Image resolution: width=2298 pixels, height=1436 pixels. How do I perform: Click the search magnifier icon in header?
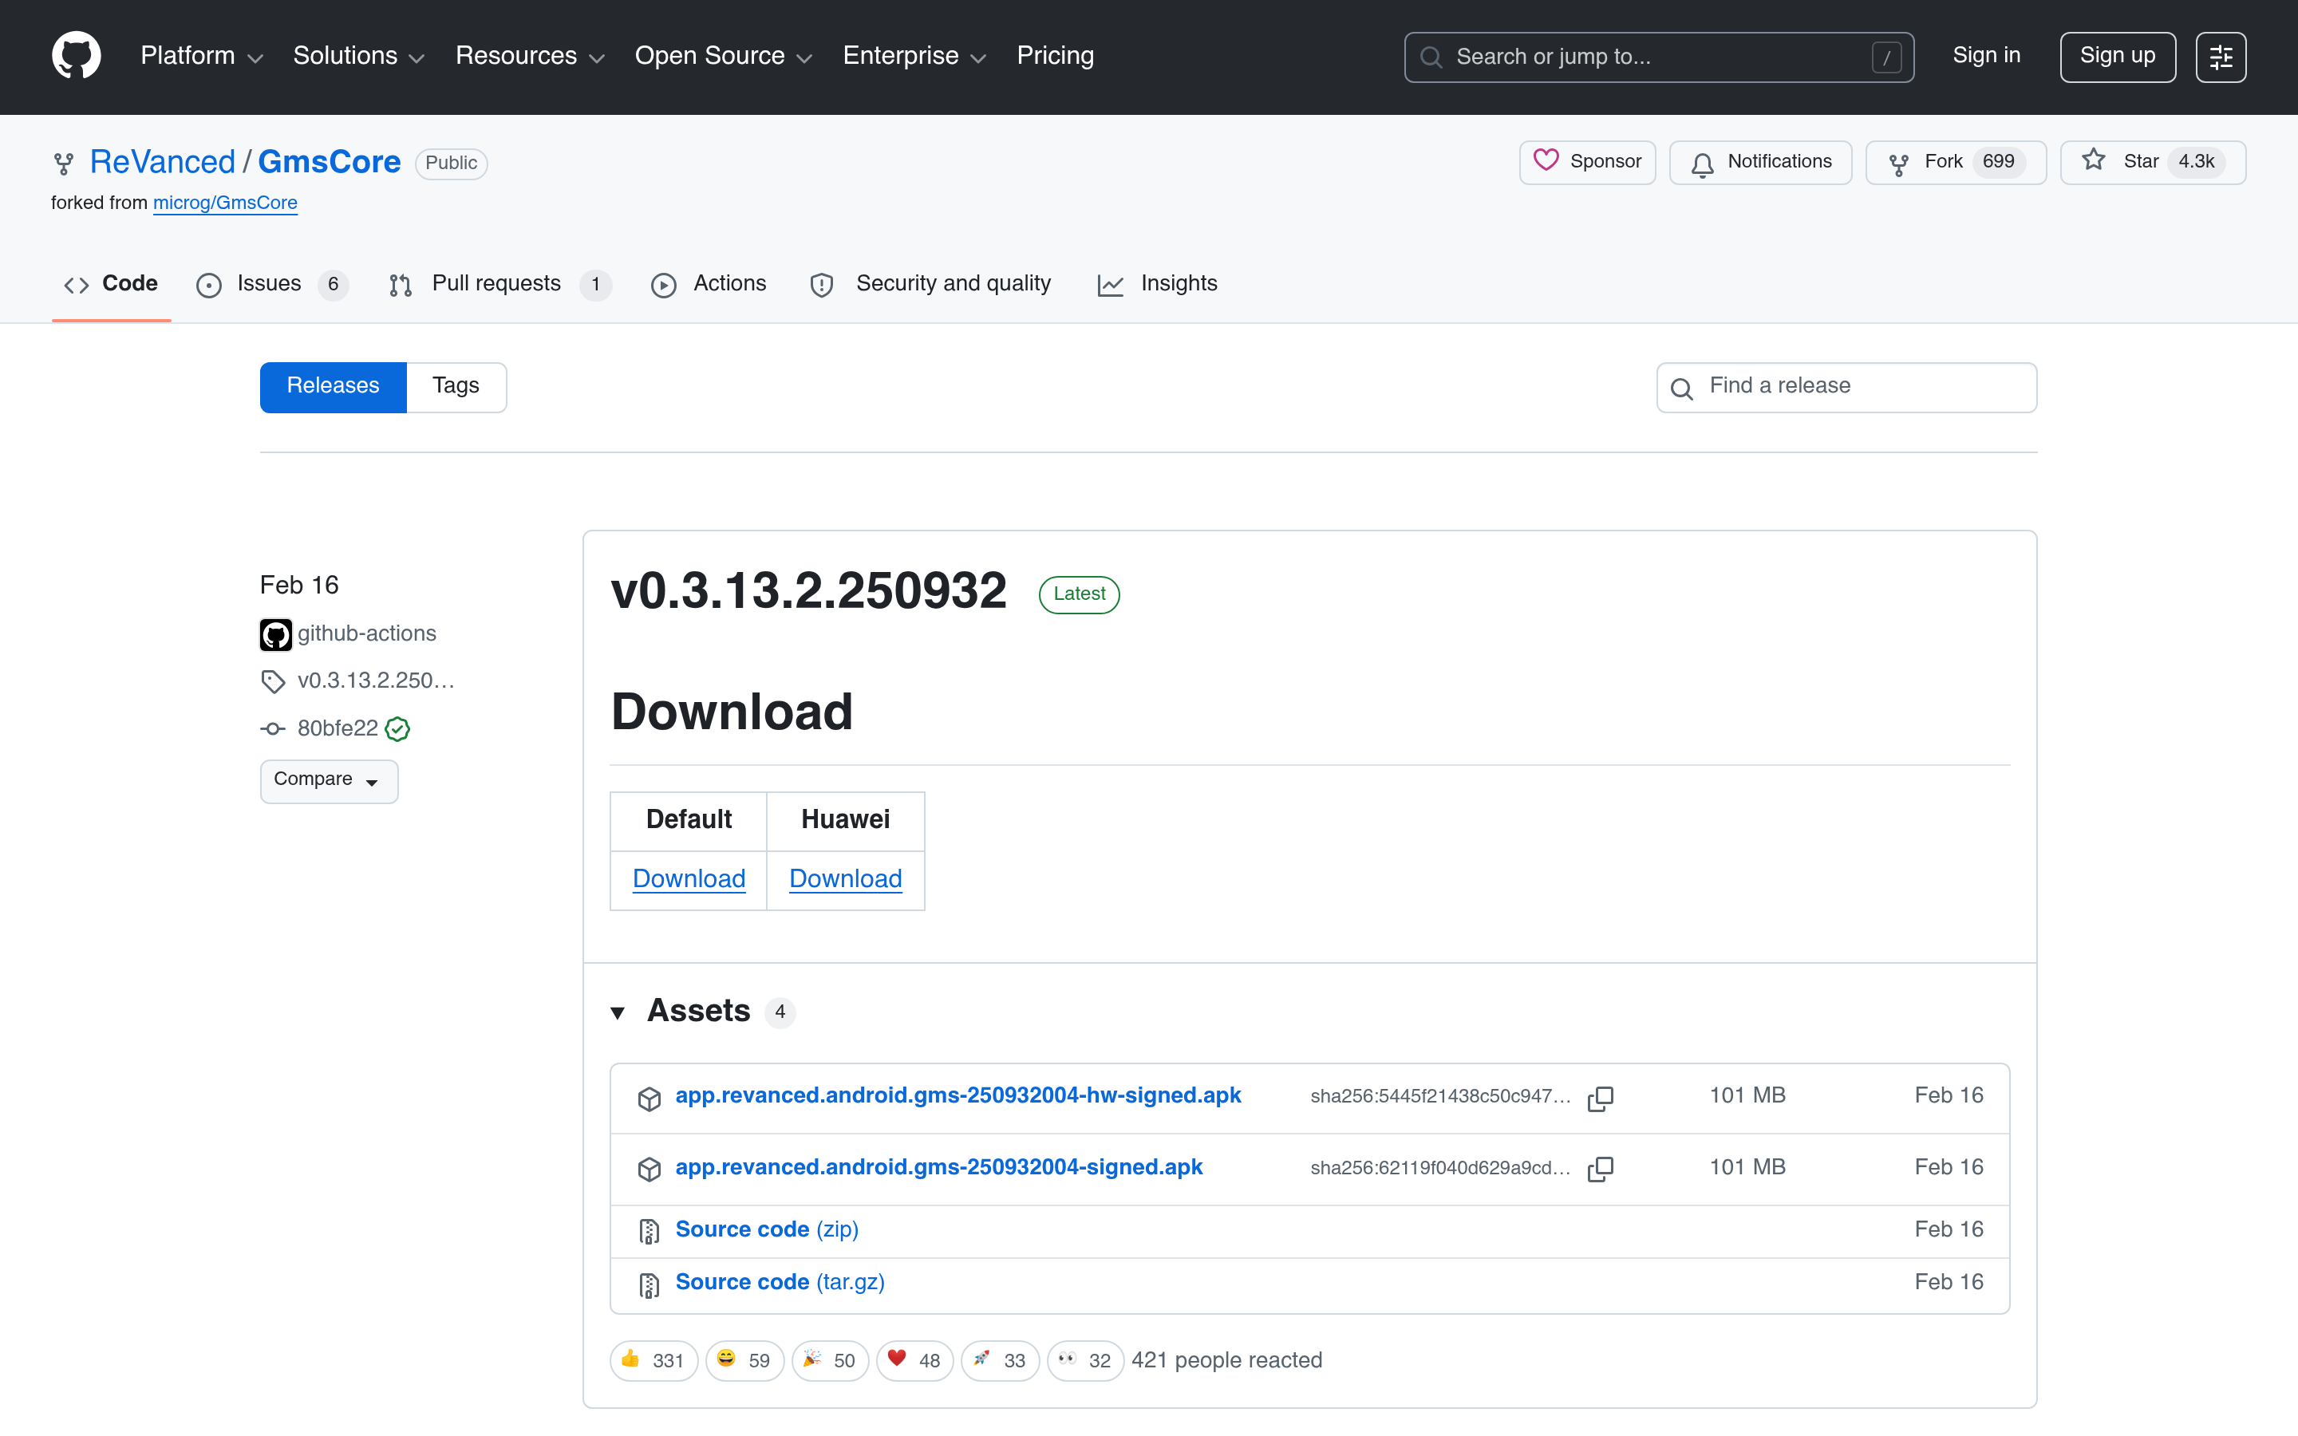1431,57
